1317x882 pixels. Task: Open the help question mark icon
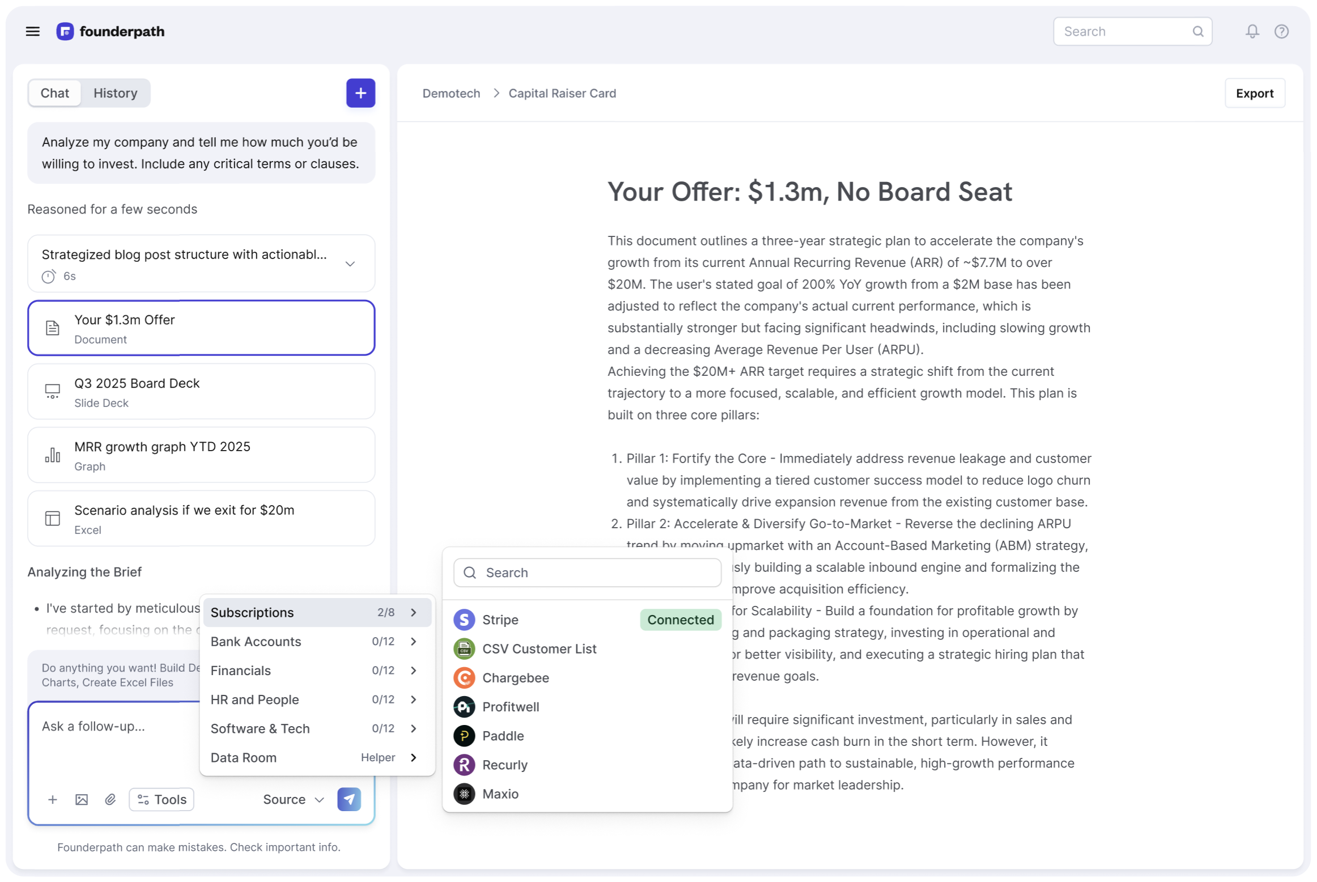[x=1281, y=31]
